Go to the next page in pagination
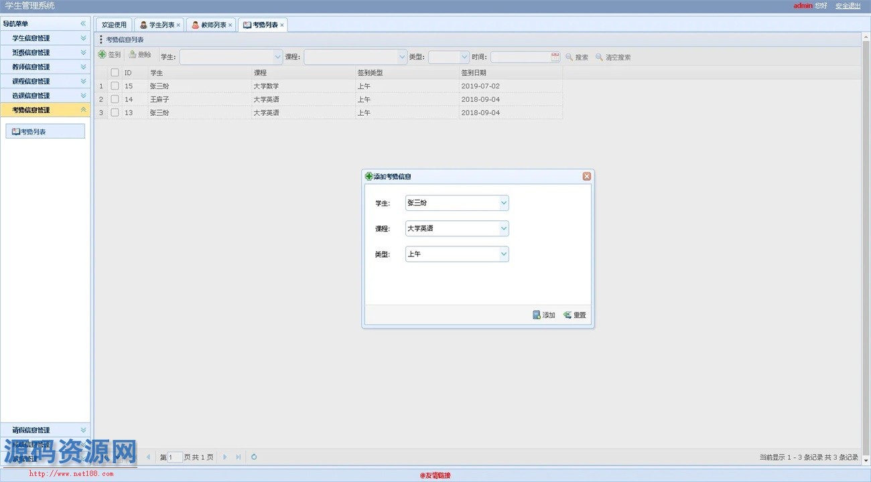This screenshot has width=871, height=482. [225, 457]
